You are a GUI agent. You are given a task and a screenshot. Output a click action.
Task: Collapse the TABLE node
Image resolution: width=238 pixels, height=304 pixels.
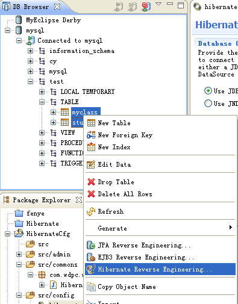42,102
